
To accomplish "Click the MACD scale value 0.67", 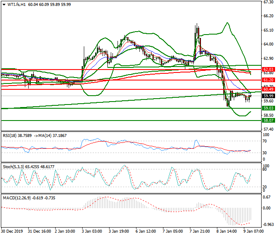I will [x=267, y=197].
